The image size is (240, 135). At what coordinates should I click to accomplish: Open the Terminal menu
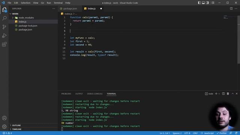(x=58, y=3)
